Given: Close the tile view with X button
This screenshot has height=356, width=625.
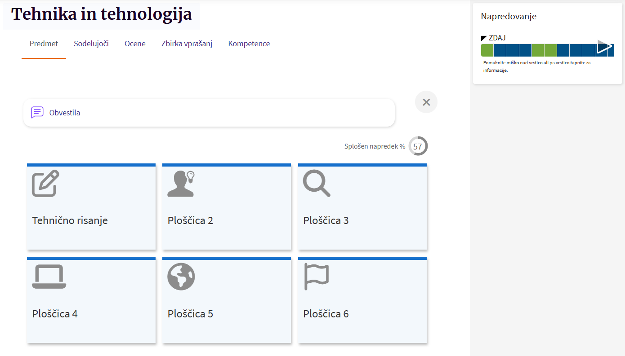Looking at the screenshot, I should point(426,102).
